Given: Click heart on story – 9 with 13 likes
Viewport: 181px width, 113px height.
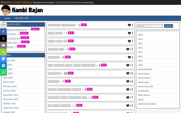Looking at the screenshot, I should [128, 90].
